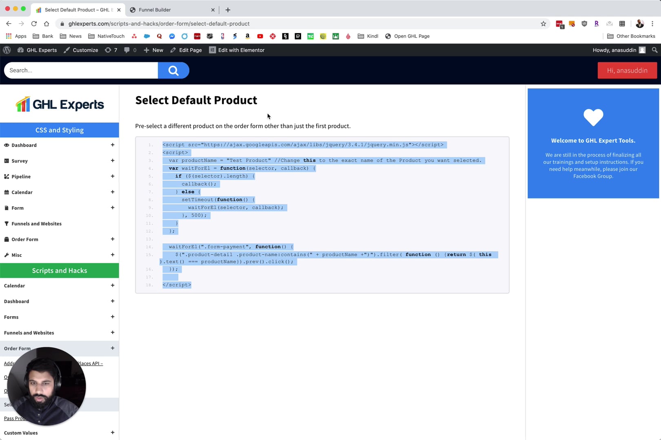The width and height of the screenshot is (661, 440).
Task: Expand the Pipeline sidebar item
Action: [112, 176]
